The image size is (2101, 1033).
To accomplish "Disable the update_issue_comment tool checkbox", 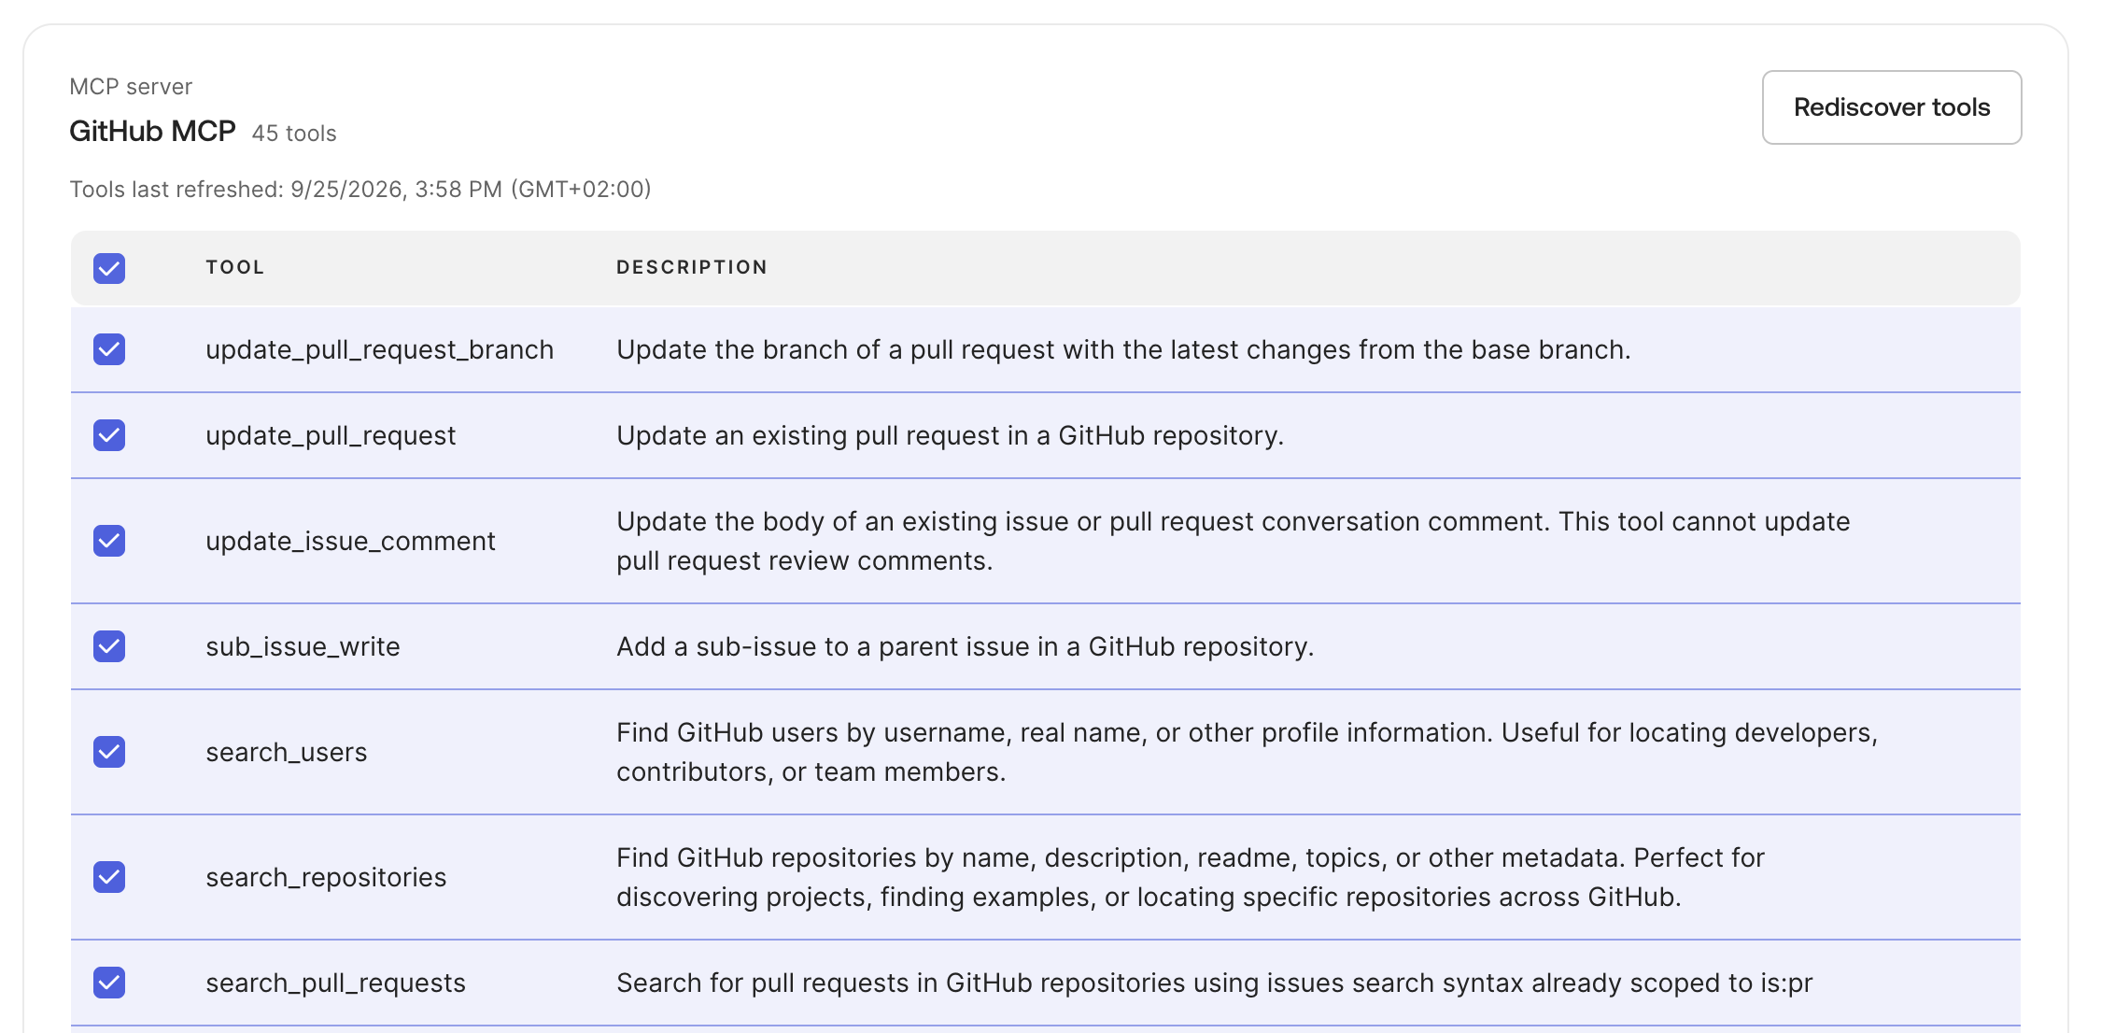I will (109, 541).
